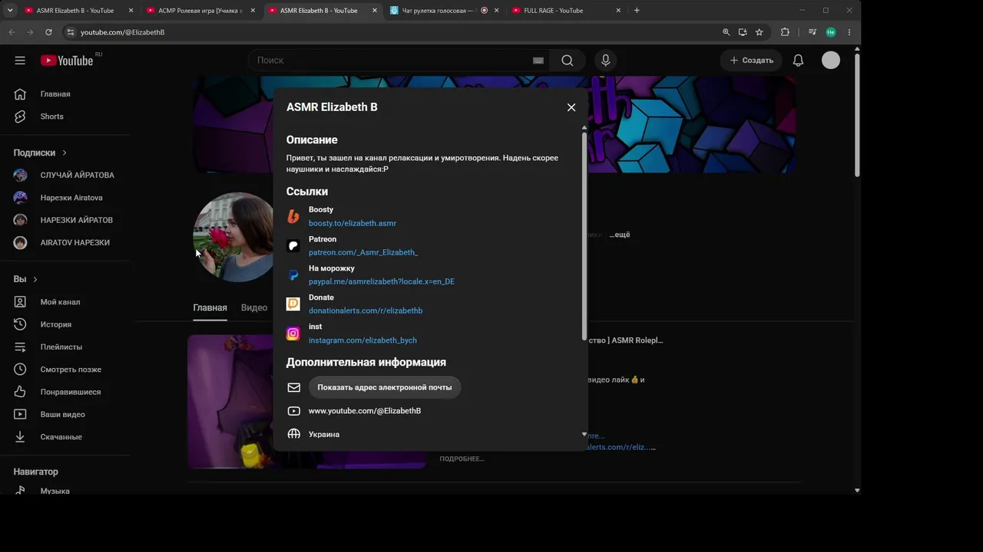This screenshot has width=983, height=552.
Task: Open the on-screen keyboard in the search box
Action: tap(538, 61)
